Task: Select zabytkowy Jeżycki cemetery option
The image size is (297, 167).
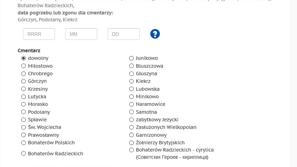Action: [x=131, y=120]
